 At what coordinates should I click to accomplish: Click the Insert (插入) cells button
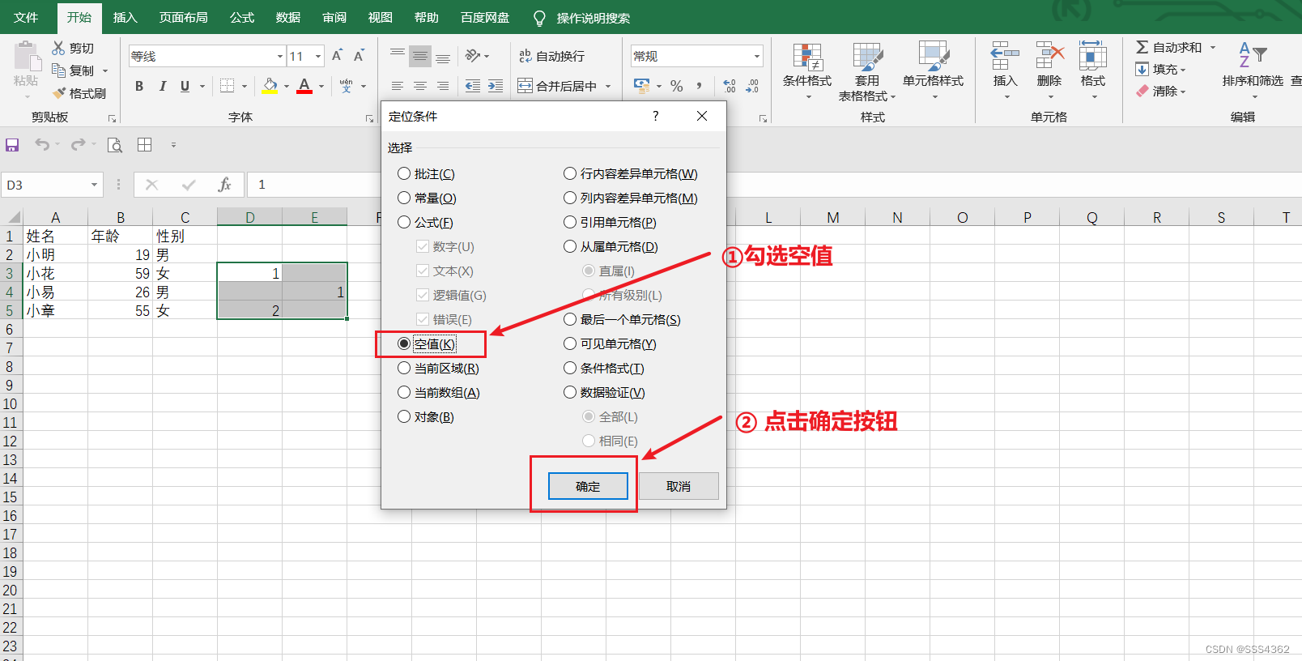pyautogui.click(x=1005, y=70)
